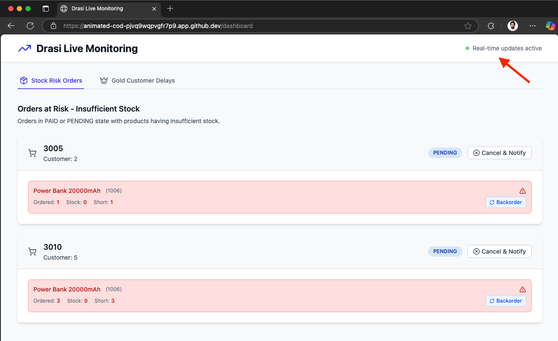Image resolution: width=558 pixels, height=341 pixels.
Task: Click the crown icon on Gold Customer Delays
Action: [103, 80]
